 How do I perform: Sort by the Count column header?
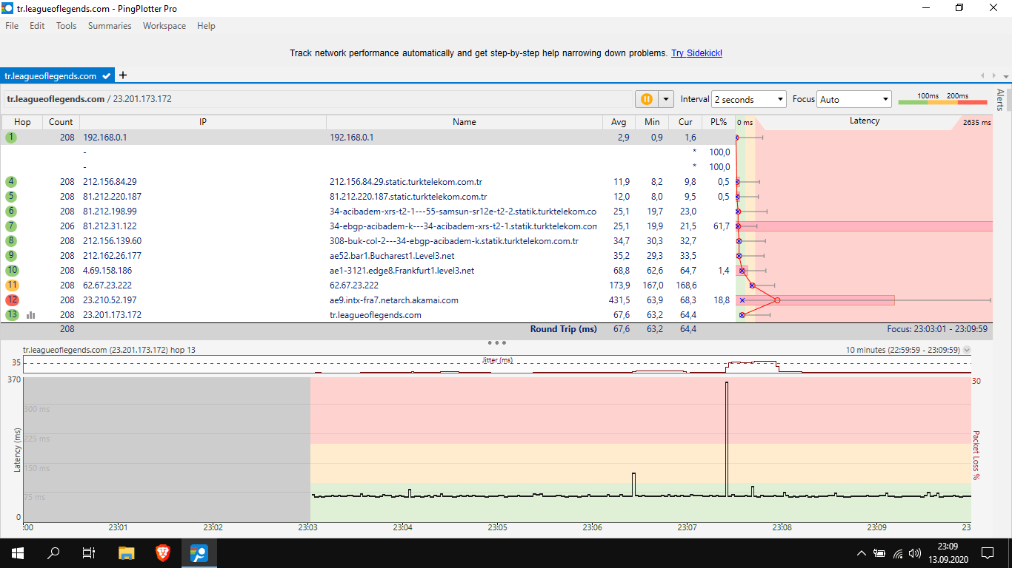[61, 122]
